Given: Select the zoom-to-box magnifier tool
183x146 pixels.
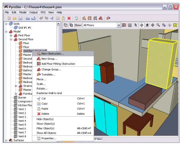Looking at the screenshot, I should pos(164,25).
